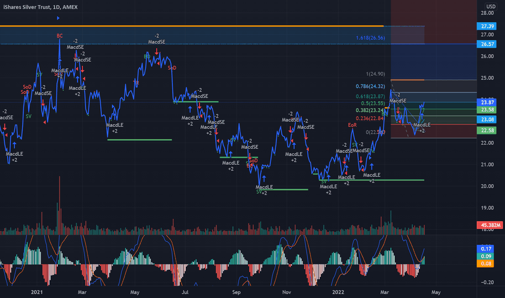Select the 0.382(23.24) Fibonacci level label
The width and height of the screenshot is (505, 298).
coord(370,110)
